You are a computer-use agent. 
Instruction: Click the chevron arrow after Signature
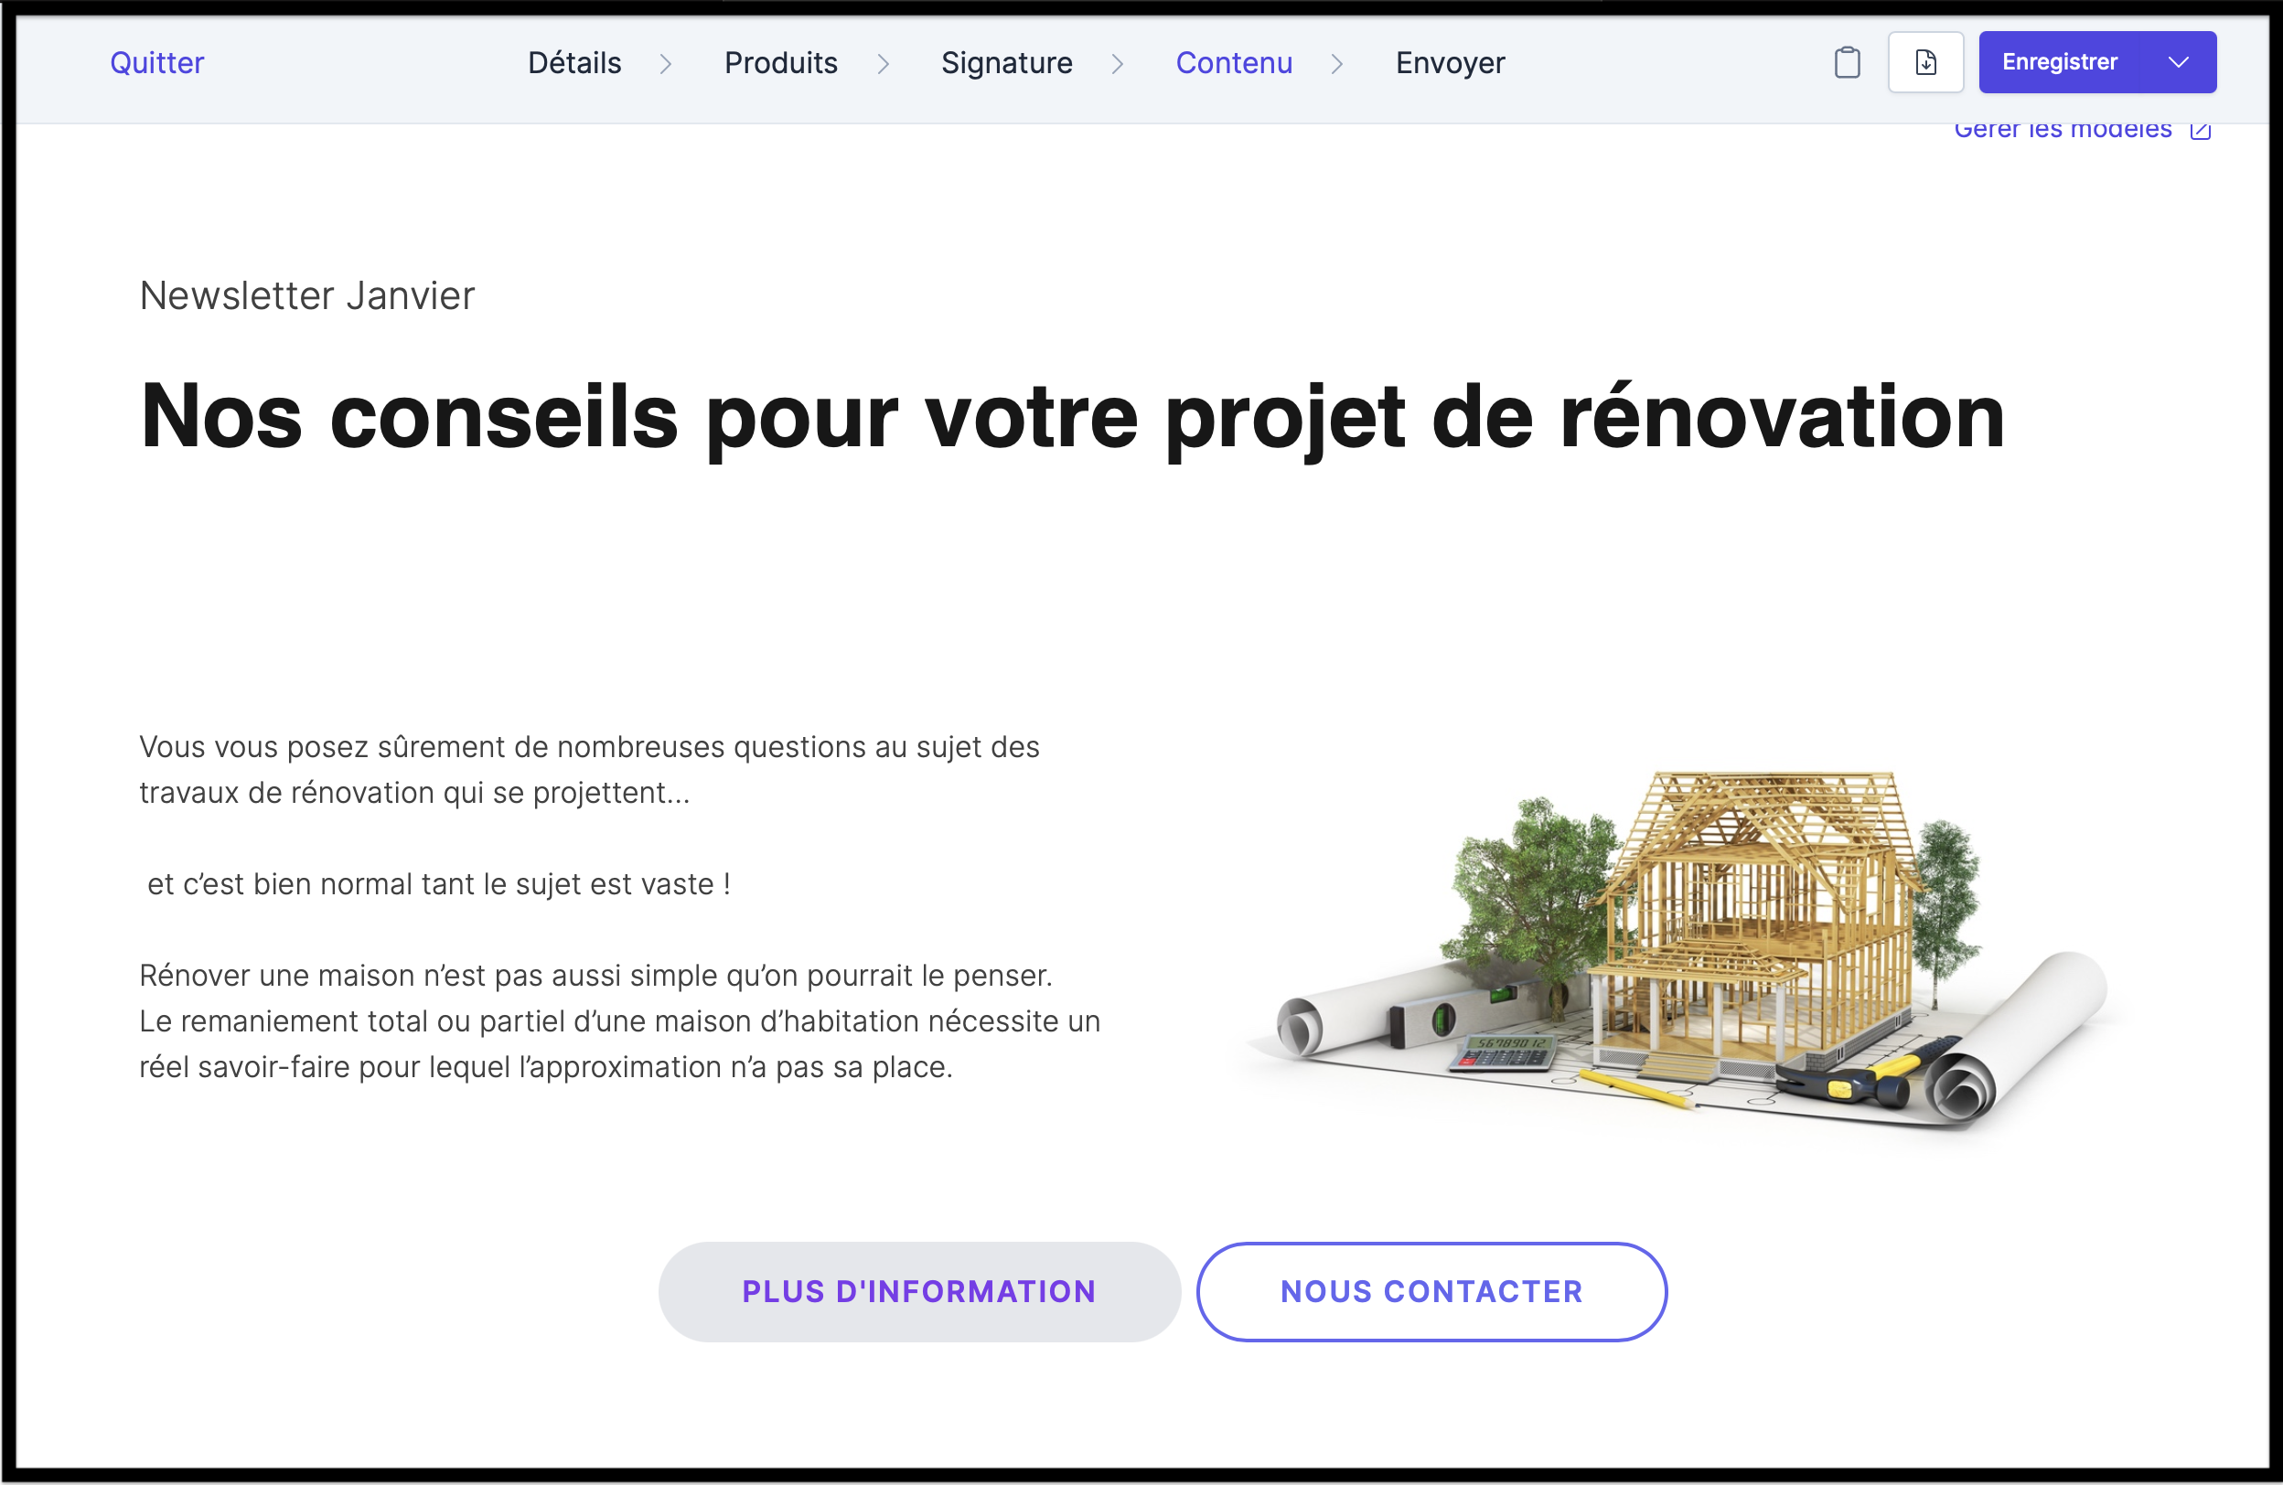tap(1117, 63)
